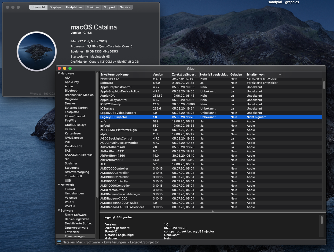Select the AppleGraphicsControl row

[x=211, y=87]
